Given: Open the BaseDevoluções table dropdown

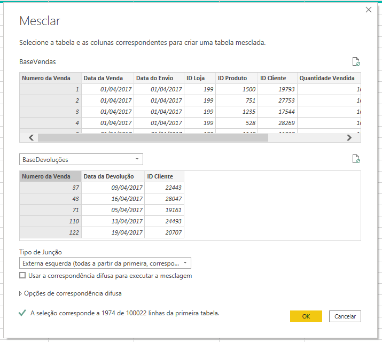Looking at the screenshot, I should click(81, 159).
